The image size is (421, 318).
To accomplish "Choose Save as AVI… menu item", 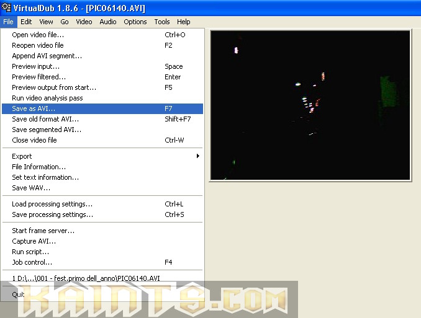I will coord(102,108).
